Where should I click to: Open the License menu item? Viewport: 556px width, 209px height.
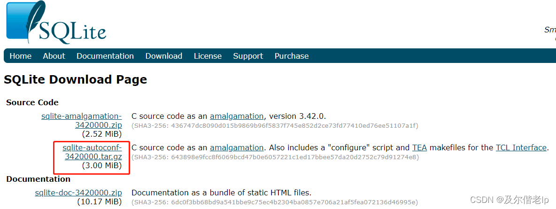[208, 56]
